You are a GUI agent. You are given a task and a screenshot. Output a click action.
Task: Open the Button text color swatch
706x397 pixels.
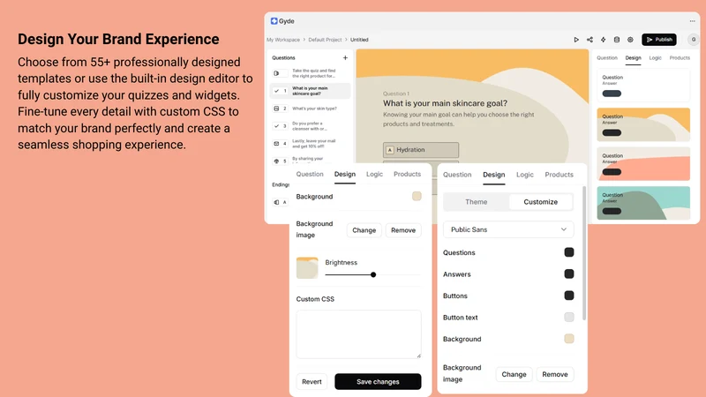click(x=569, y=318)
